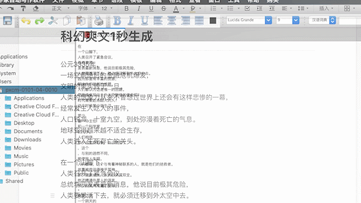Open the 文件 menu
Image resolution: width=361 pixels, height=203 pixels.
coord(58,1)
